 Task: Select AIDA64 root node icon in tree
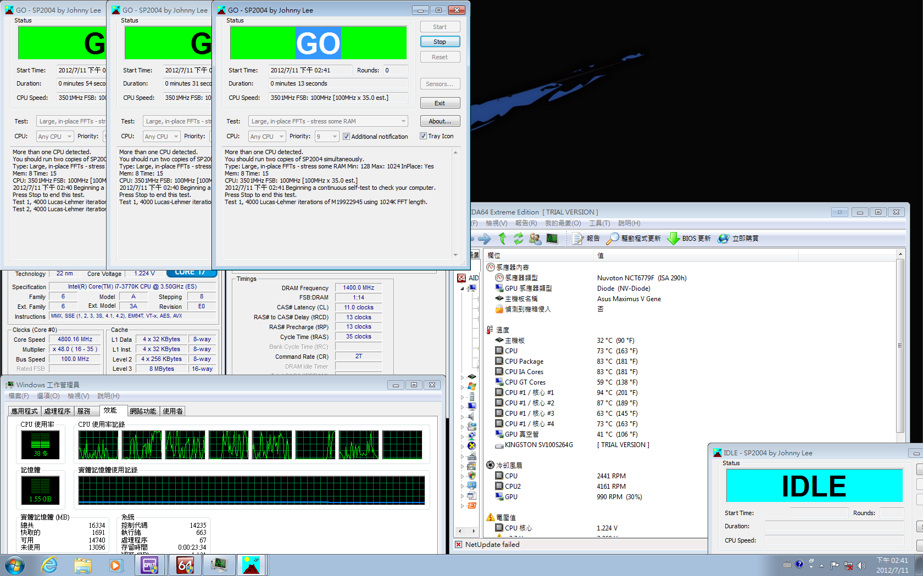click(x=462, y=278)
